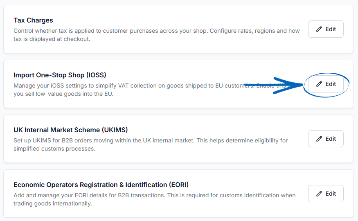The image size is (358, 221).
Task: Click the Tax Charges heading
Action: pos(33,20)
